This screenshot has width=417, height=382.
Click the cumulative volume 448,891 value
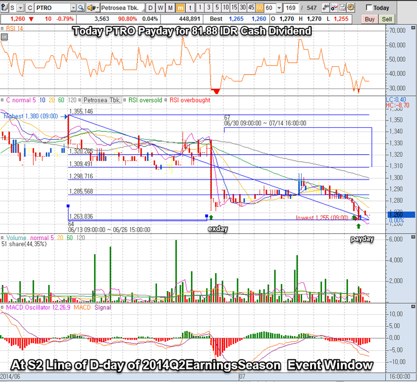pos(189,19)
